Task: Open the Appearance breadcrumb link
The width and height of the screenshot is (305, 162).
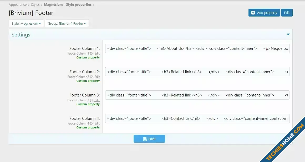Action: (18, 4)
